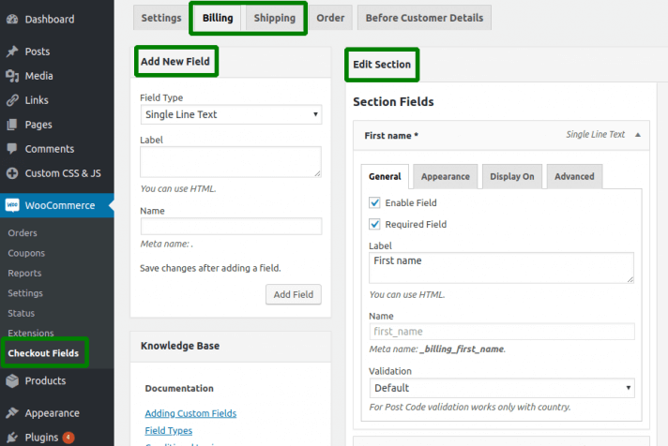Click the Posts pushpin icon

click(x=12, y=52)
